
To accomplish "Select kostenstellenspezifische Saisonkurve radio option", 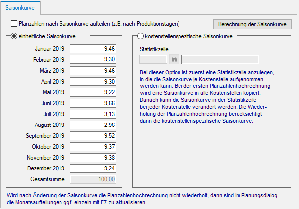I will click(140, 36).
